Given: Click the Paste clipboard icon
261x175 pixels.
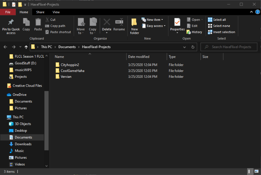Looking at the screenshot, I should coord(38,22).
